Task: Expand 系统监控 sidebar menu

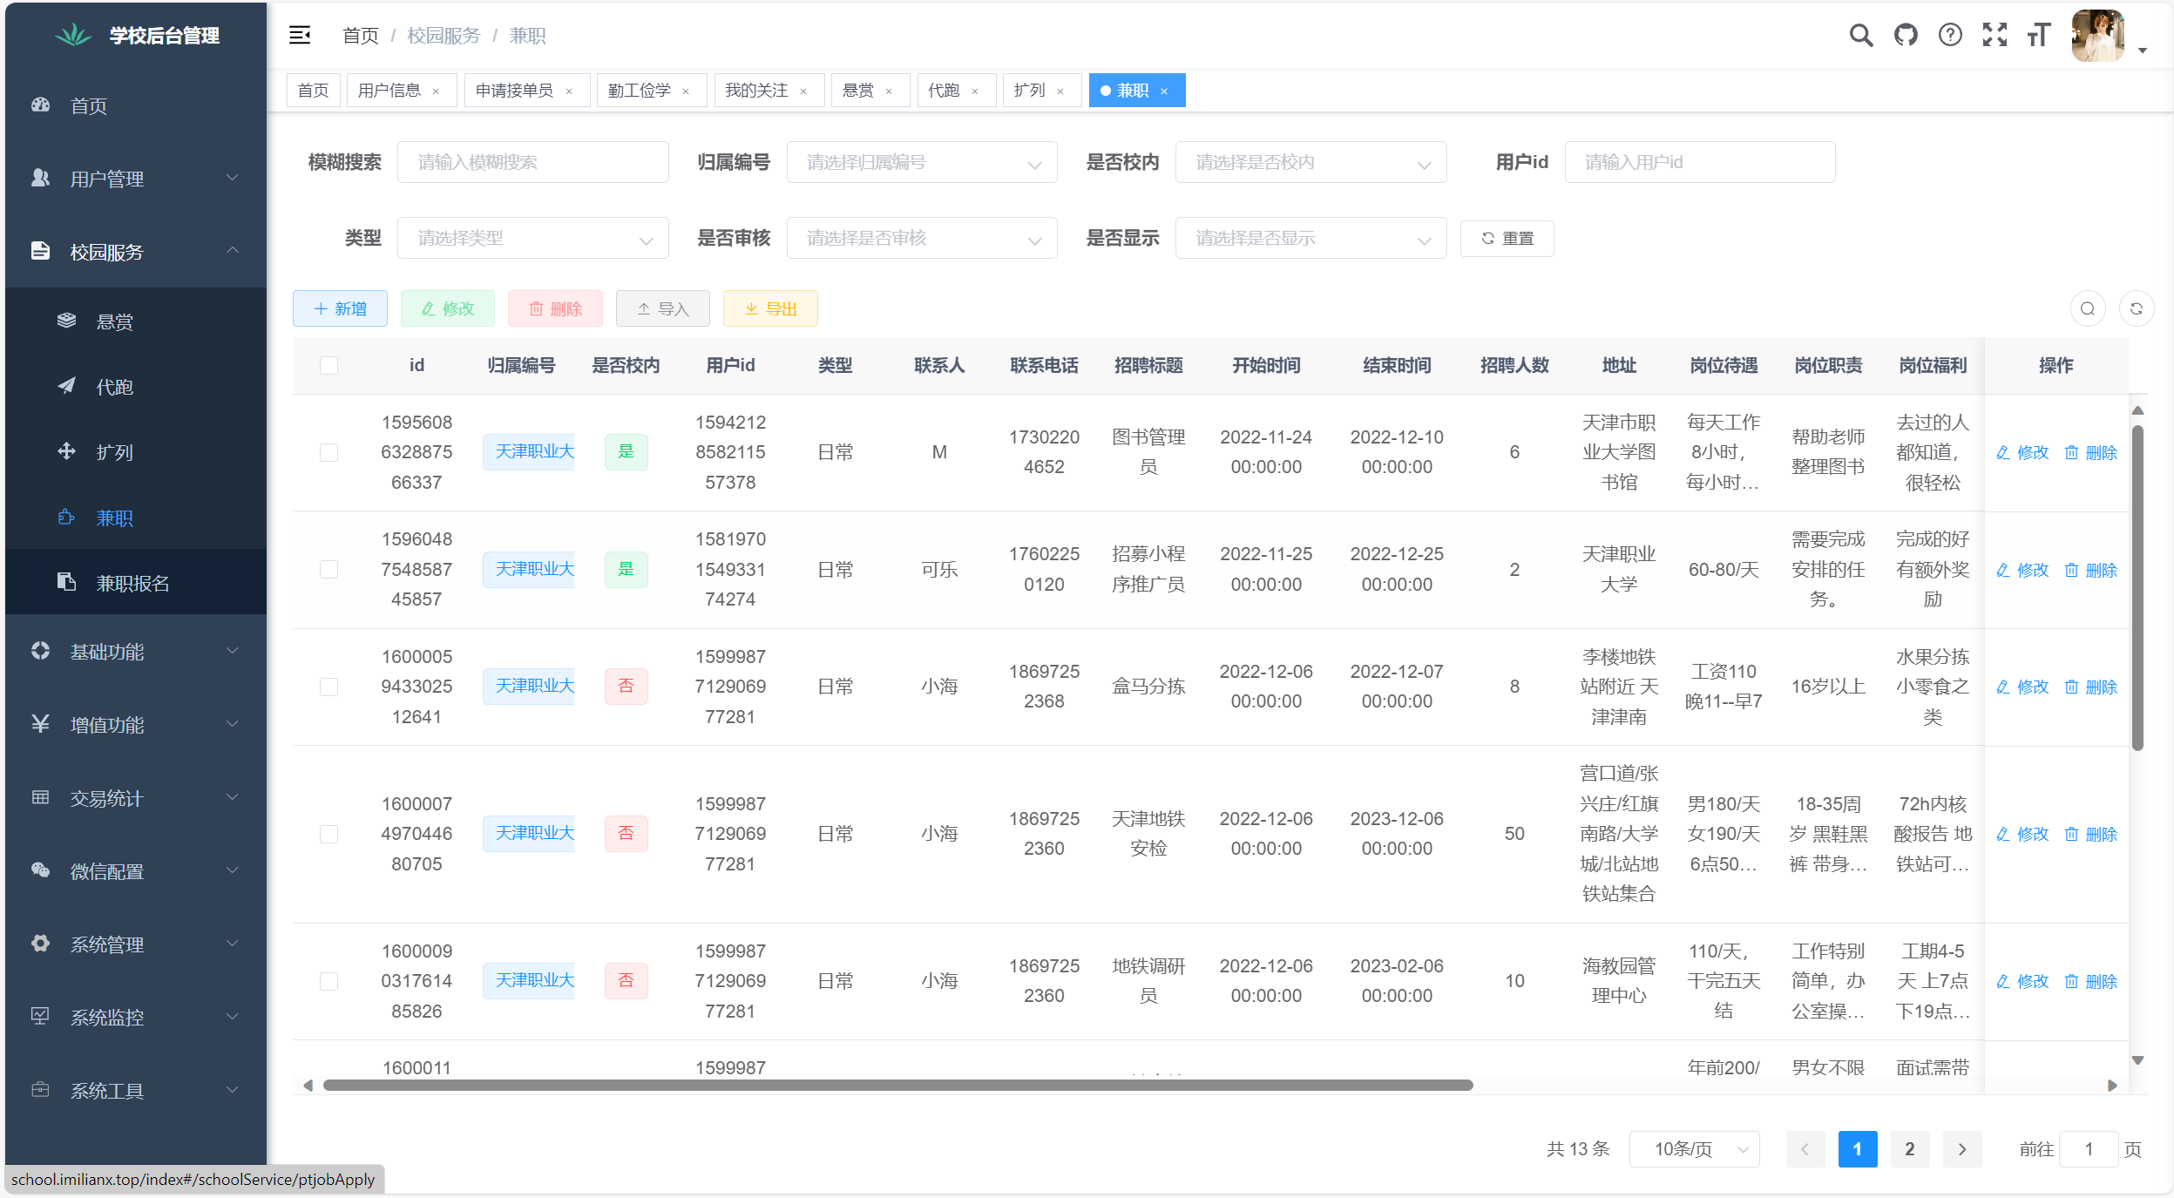Action: (x=136, y=1018)
